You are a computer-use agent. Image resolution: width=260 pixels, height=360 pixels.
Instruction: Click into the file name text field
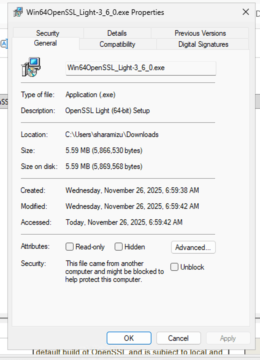141,68
